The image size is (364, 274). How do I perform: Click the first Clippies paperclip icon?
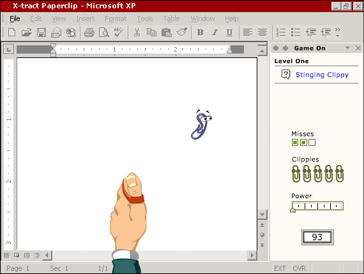(296, 174)
